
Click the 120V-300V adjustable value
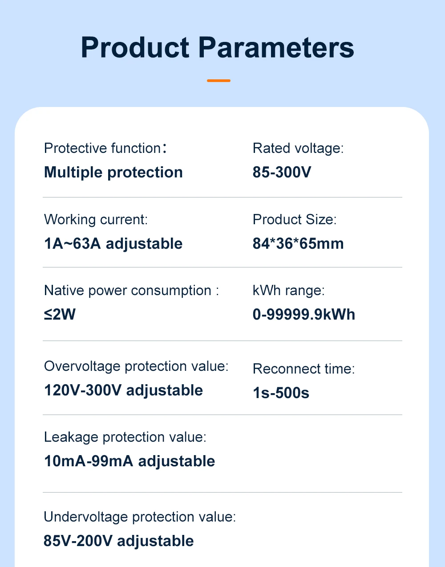pyautogui.click(x=123, y=390)
